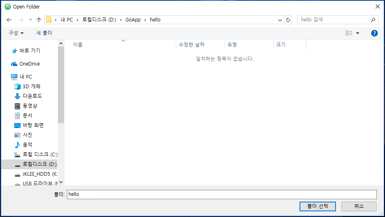The width and height of the screenshot is (385, 217).
Task: Click the Up one level arrow
Action: click(x=39, y=20)
